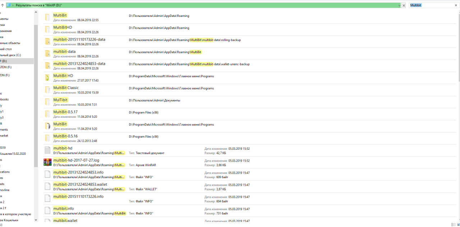Screen dimensions: 460x227
Task: Click file name multibit-hd-2017-07-27.log
Action: (x=76, y=160)
